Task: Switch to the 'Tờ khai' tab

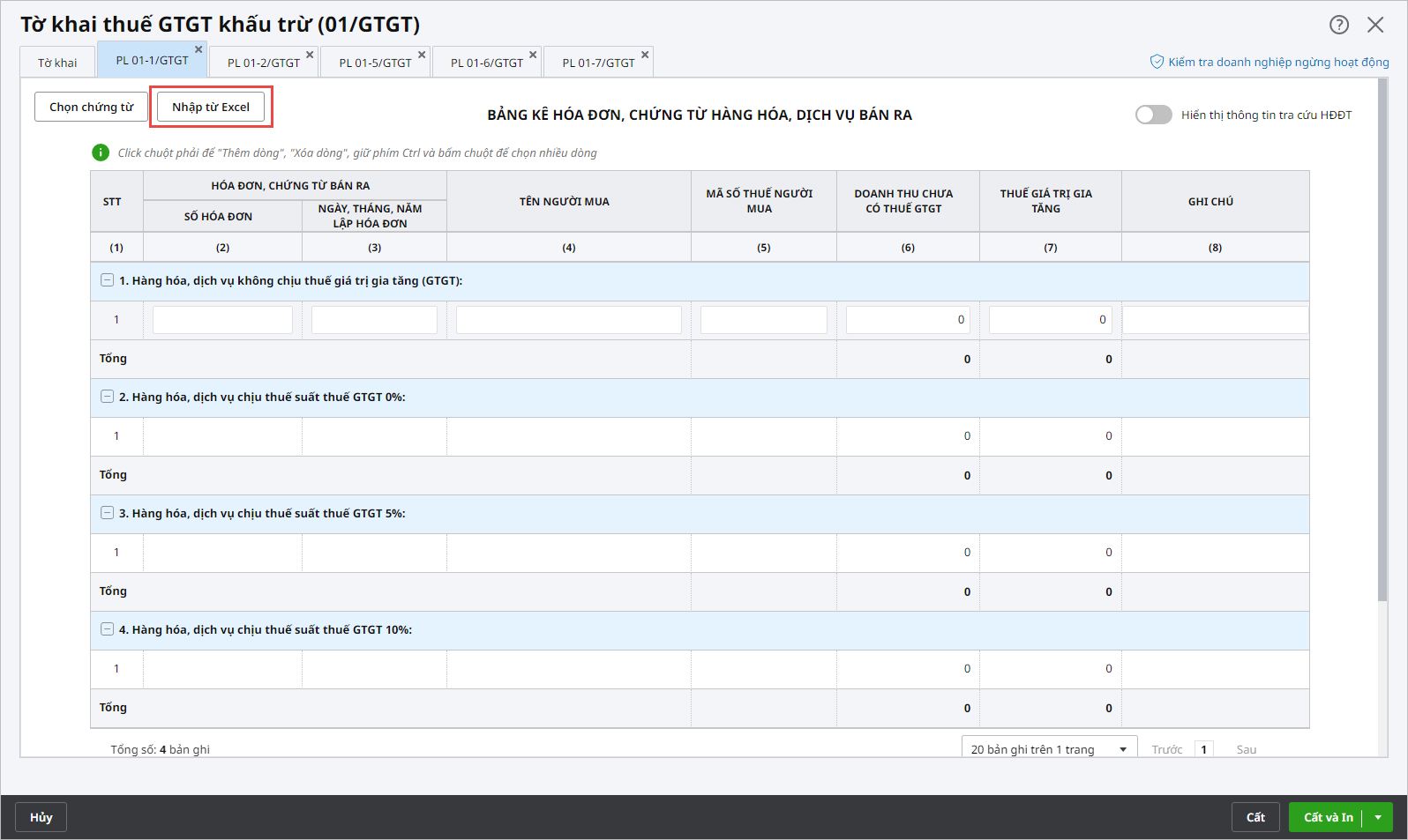Action: pyautogui.click(x=57, y=63)
